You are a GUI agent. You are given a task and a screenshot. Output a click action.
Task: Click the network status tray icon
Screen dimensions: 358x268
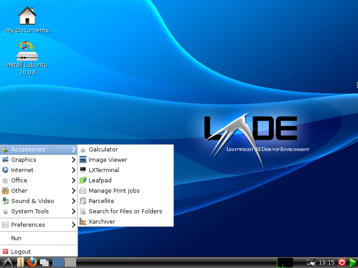[x=311, y=262]
